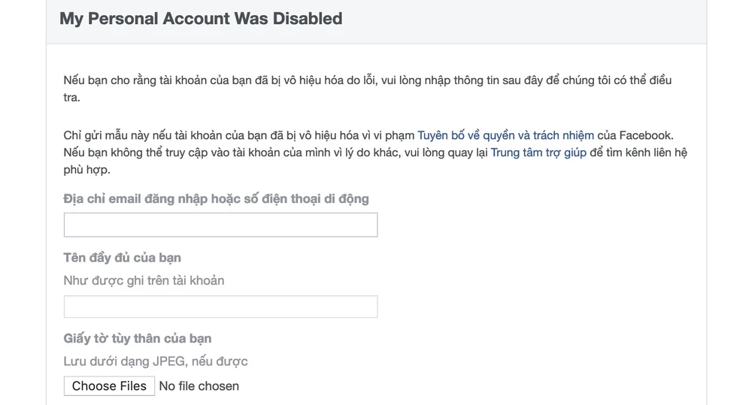Open the 'Tuyên bố về quyền và trách nhiệm' link
Screen dimensions: 752x405
pyautogui.click(x=505, y=135)
